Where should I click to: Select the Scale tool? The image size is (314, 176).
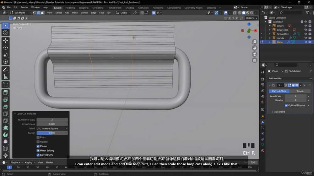tap(5, 55)
